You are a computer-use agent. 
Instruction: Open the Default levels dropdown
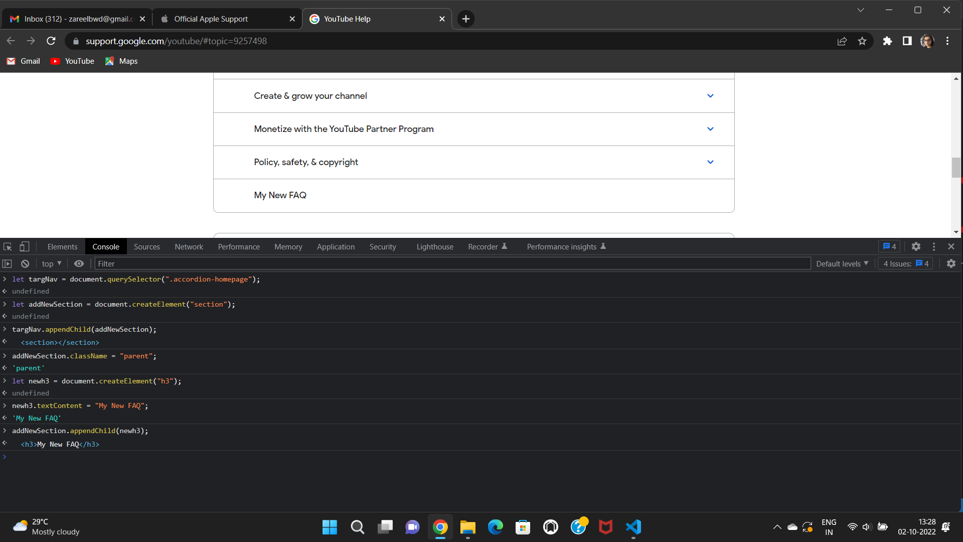842,263
